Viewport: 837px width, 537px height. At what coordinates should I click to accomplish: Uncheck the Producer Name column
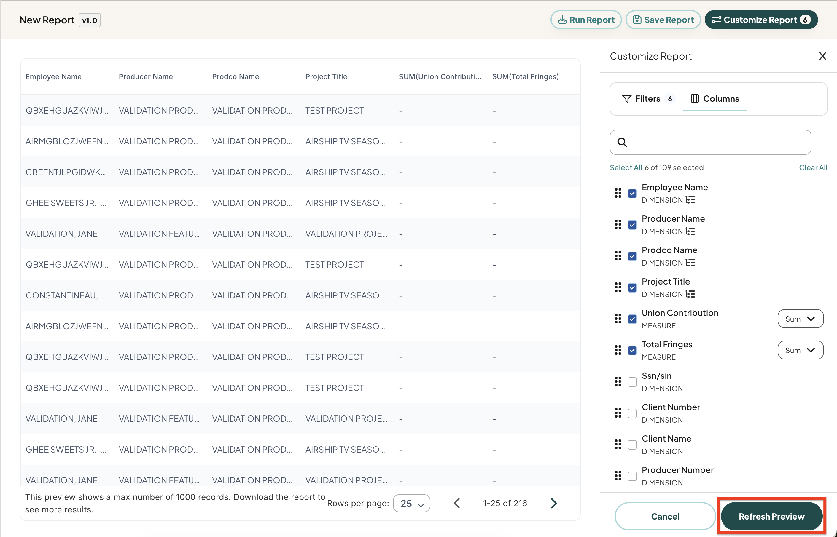(x=632, y=225)
